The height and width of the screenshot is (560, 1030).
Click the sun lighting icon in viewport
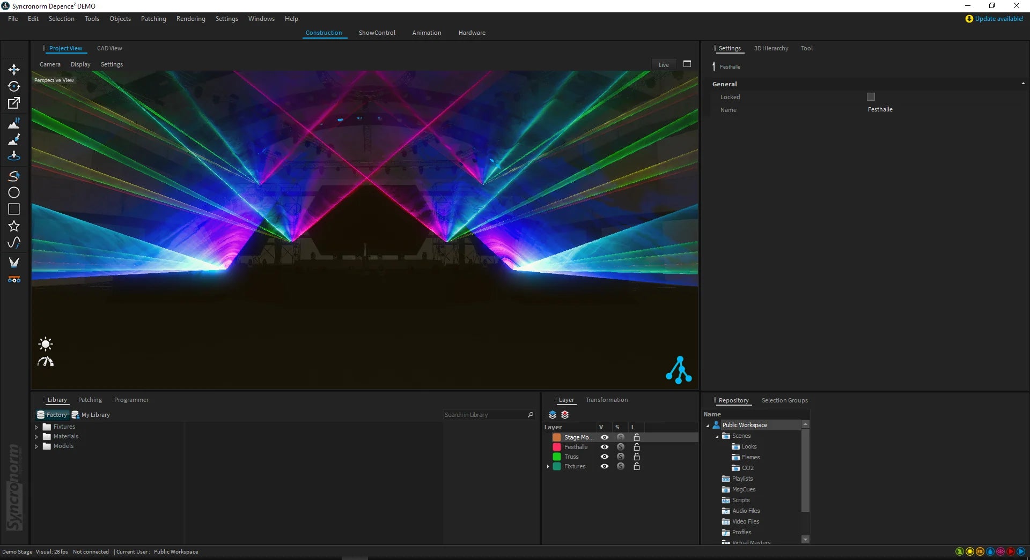point(46,344)
